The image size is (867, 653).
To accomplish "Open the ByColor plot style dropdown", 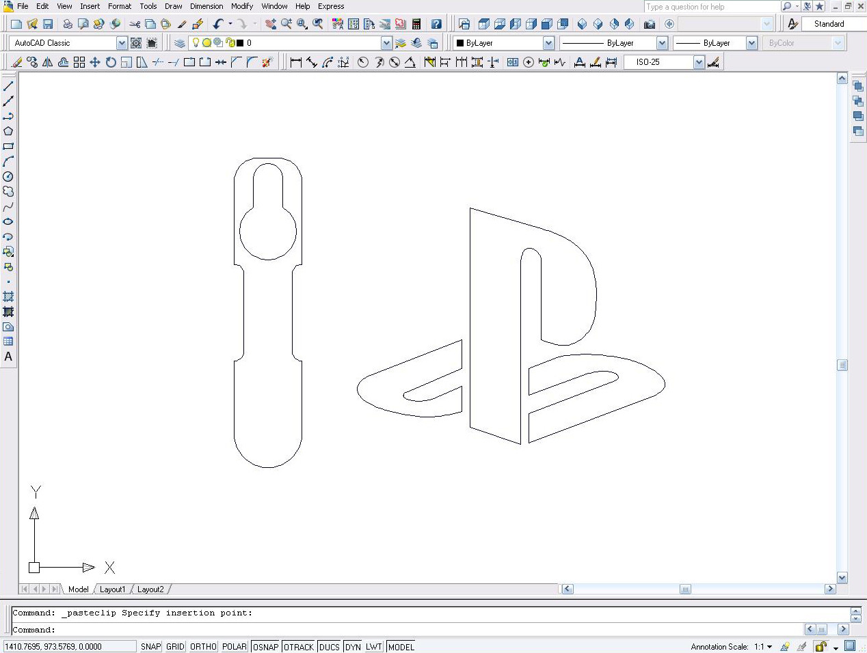I will pyautogui.click(x=838, y=43).
